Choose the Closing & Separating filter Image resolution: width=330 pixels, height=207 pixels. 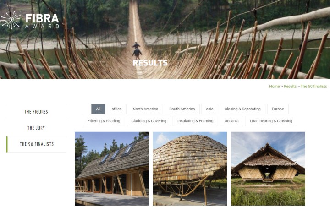(242, 109)
